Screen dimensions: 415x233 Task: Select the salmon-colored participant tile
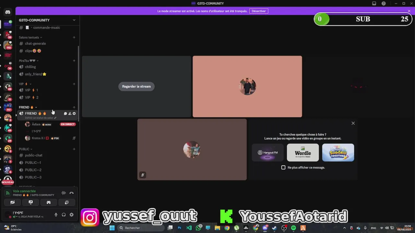tap(247, 86)
